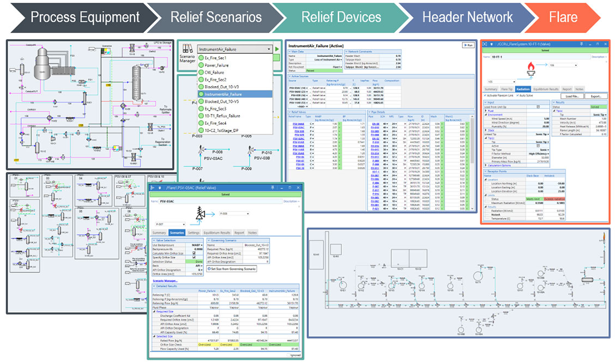Open the PSV-03AC link in Relief Valves table
Image resolution: width=616 pixels, height=363 pixels.
click(x=298, y=128)
